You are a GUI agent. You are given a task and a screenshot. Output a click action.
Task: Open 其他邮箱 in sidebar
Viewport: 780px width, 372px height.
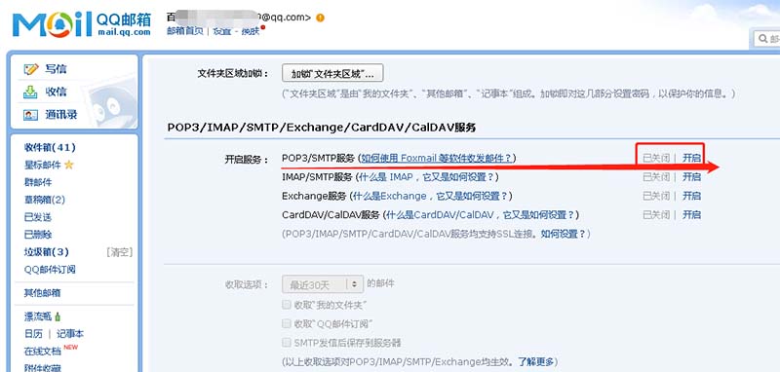point(42,293)
